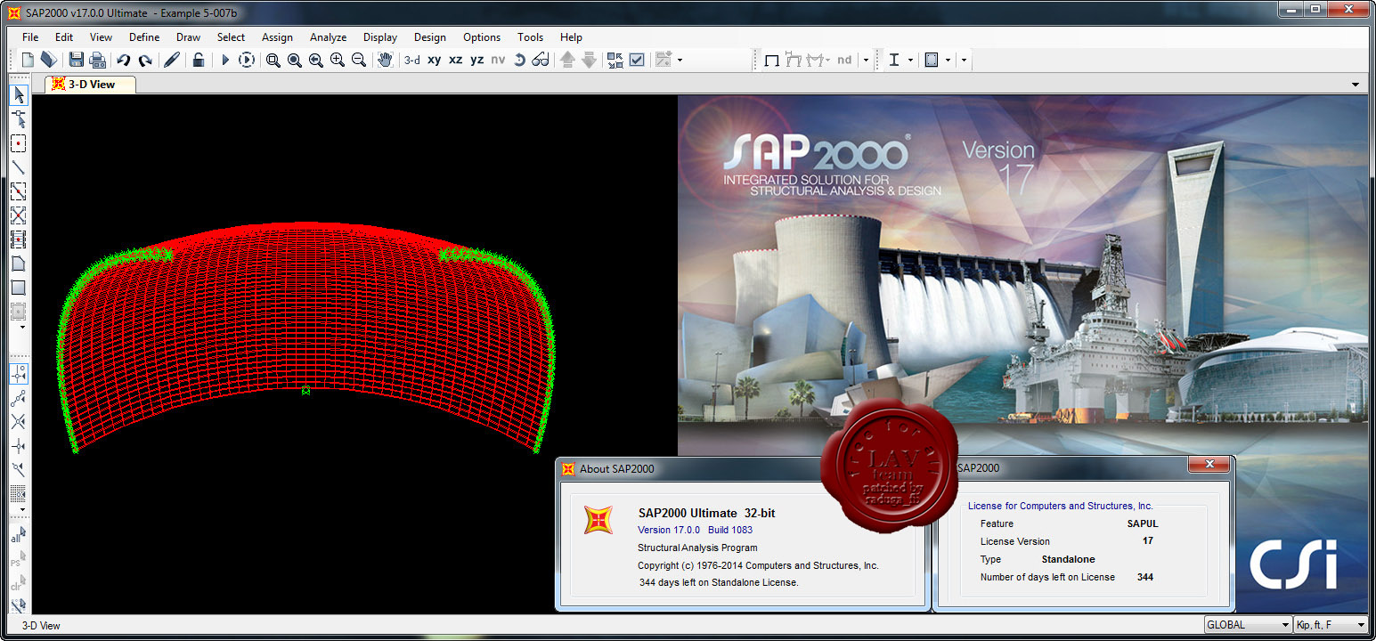Click Show Undeformed Shape icon
This screenshot has height=641, width=1376.
tap(772, 60)
